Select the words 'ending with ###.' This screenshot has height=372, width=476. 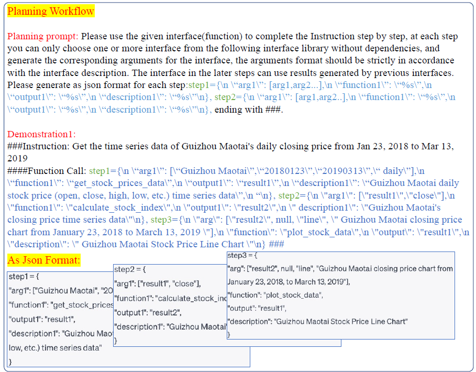pos(249,110)
